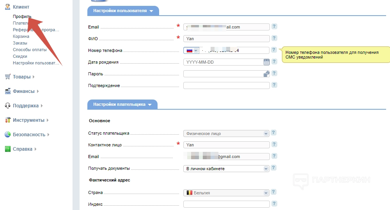Viewport: 390px width, 210px height.
Task: Click the user Email input field
Action: (x=226, y=27)
